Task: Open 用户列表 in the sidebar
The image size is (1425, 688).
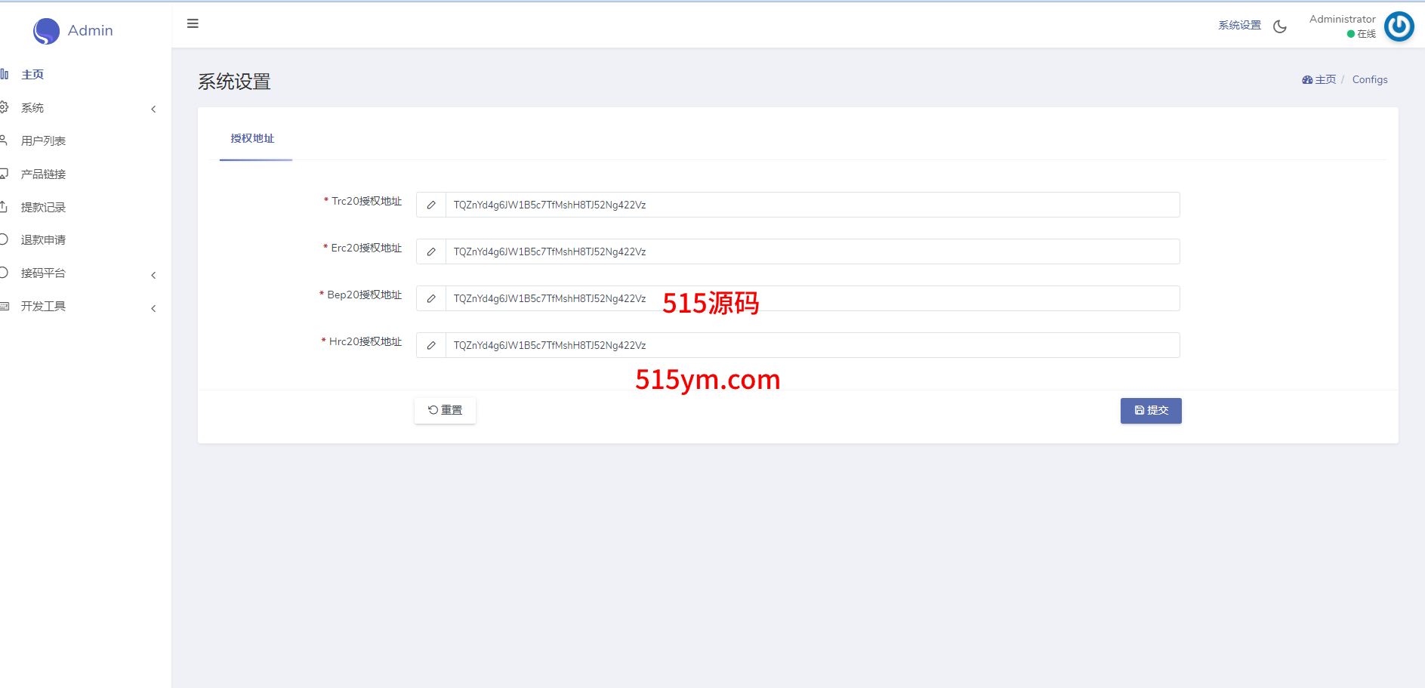Action: 43,141
